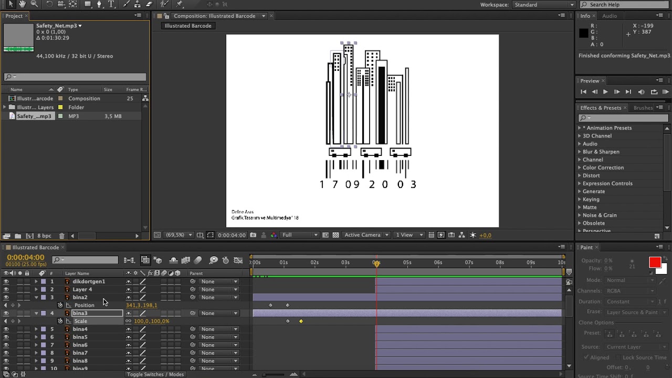Select the Rotation tool
Image resolution: width=672 pixels, height=378 pixels.
point(49,4)
